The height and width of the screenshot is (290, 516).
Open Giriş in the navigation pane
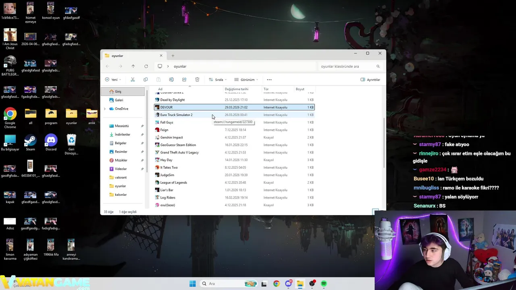pos(123,91)
